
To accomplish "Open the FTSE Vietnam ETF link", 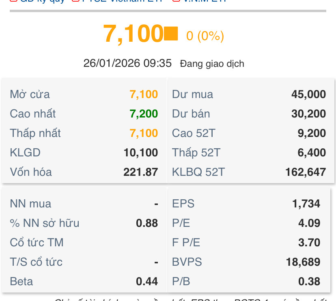I will click(122, 1).
